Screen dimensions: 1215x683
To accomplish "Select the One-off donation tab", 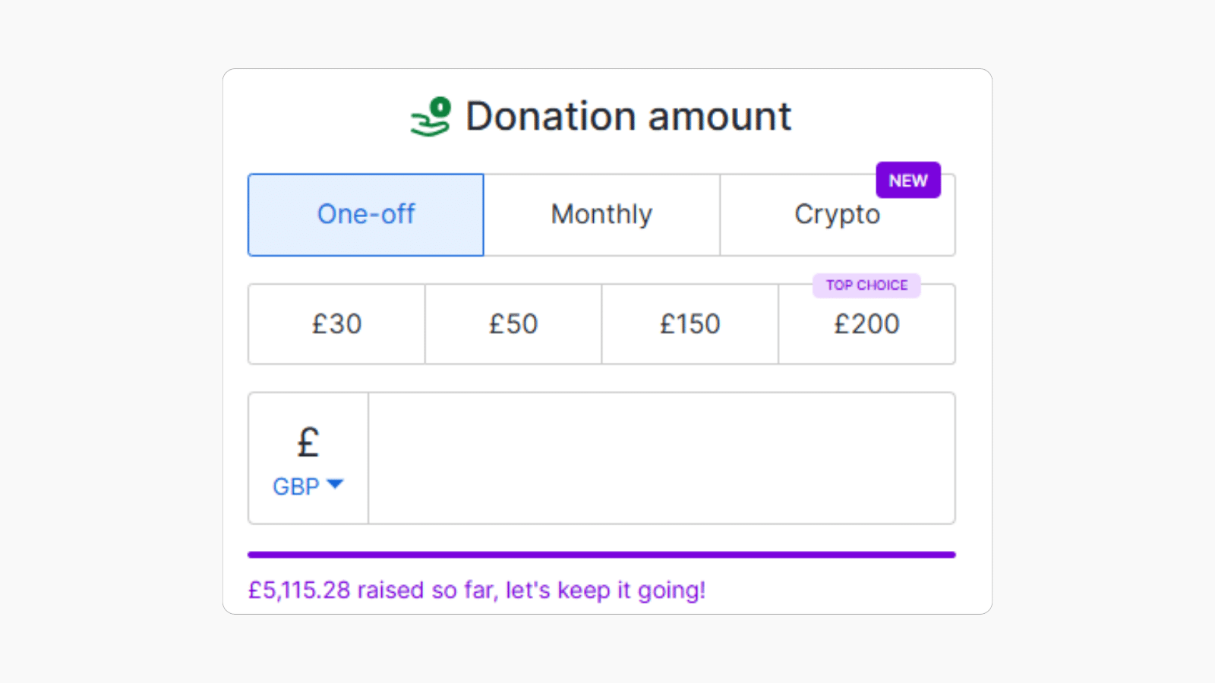I will click(x=366, y=215).
